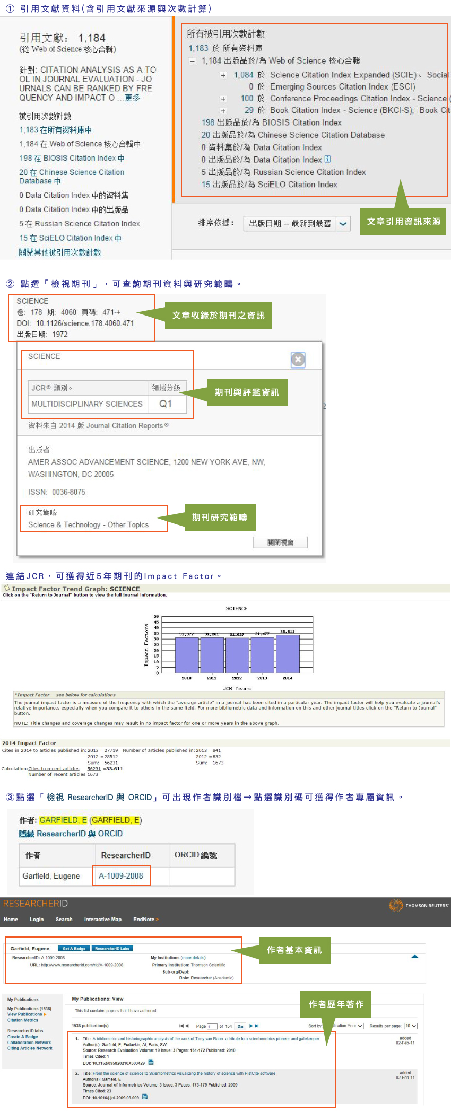This screenshot has width=451, height=1112.
Task: Open the 1,183 所有資料庫 count in the right panel
Action: click(198, 48)
